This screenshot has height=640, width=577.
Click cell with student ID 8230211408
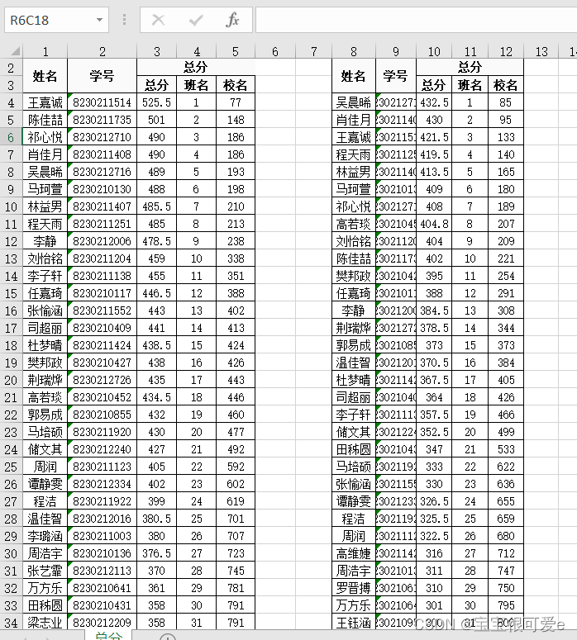[103, 154]
